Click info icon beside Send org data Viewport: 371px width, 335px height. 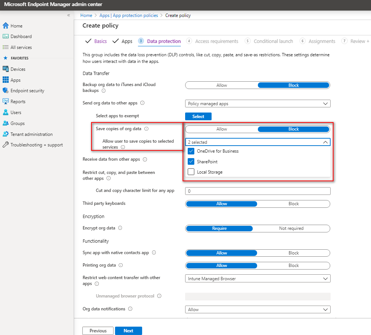coord(143,103)
